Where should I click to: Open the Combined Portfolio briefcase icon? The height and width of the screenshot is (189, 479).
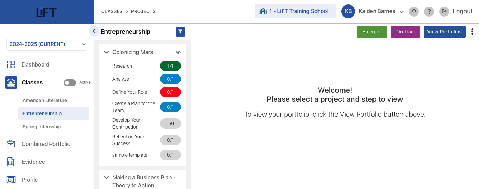tap(11, 144)
